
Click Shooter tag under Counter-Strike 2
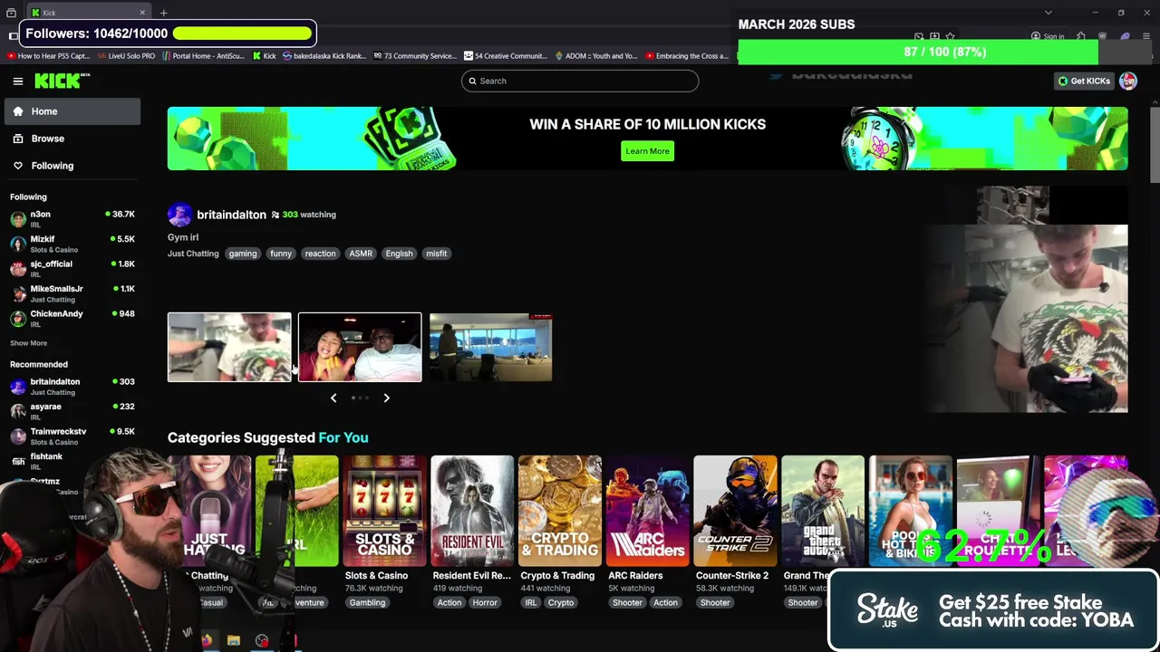pos(715,603)
